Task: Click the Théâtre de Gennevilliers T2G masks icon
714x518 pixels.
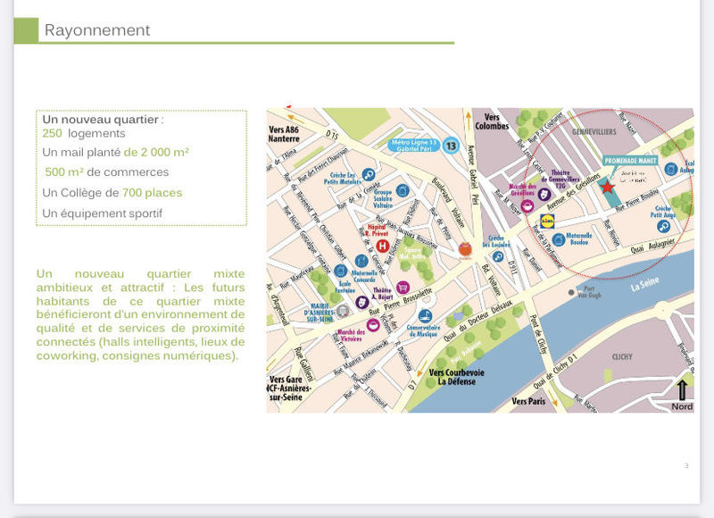Action: click(x=544, y=194)
